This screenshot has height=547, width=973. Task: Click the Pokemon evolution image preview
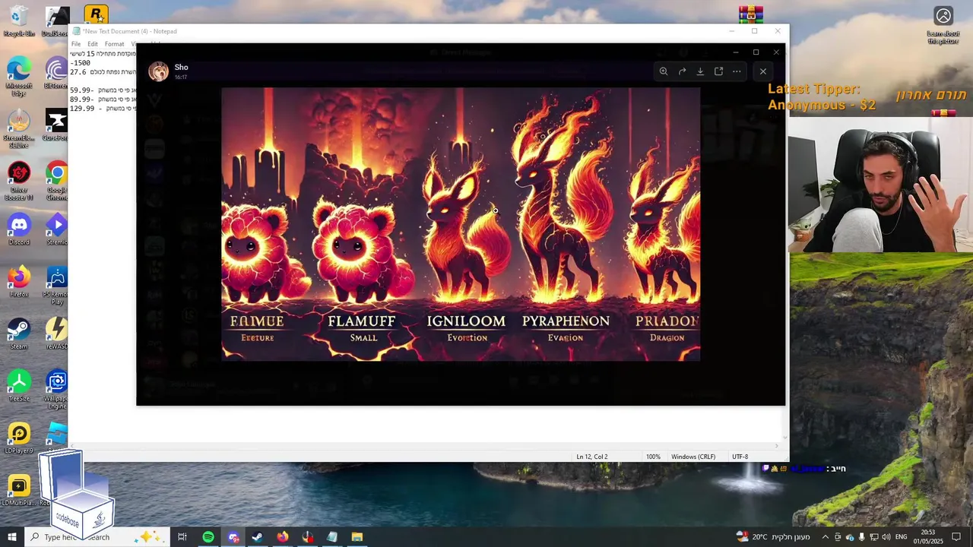pos(461,224)
